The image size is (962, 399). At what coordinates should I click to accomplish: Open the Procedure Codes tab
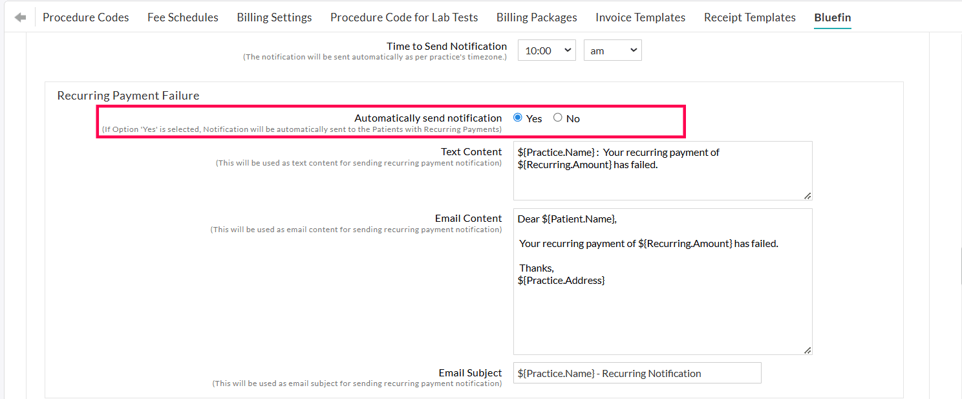pyautogui.click(x=85, y=17)
